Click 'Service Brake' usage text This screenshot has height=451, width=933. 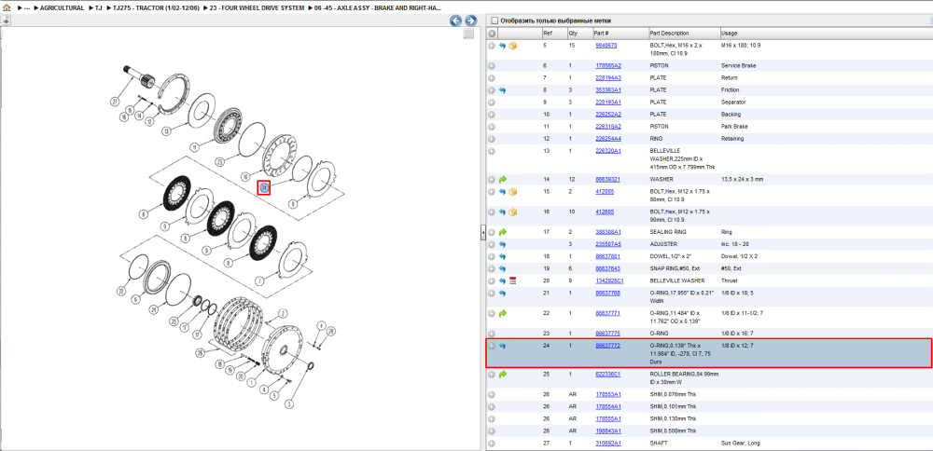(x=738, y=65)
